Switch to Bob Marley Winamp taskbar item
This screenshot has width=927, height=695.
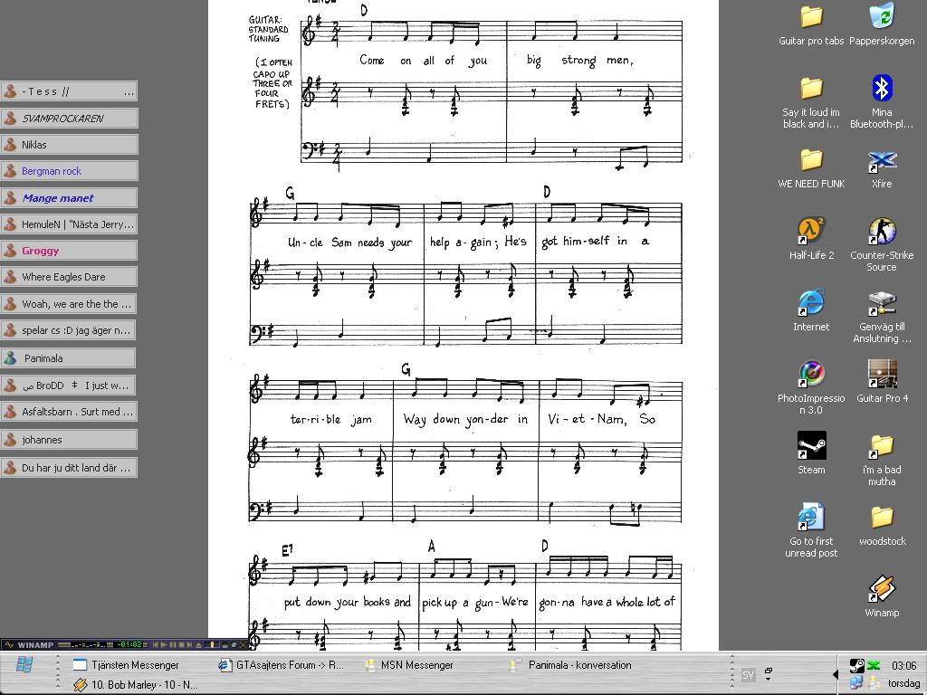click(x=136, y=685)
